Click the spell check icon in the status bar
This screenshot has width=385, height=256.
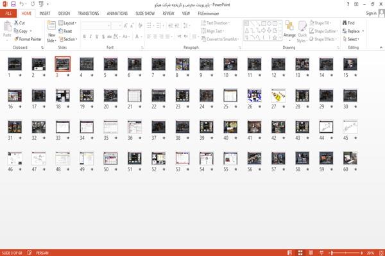point(30,253)
